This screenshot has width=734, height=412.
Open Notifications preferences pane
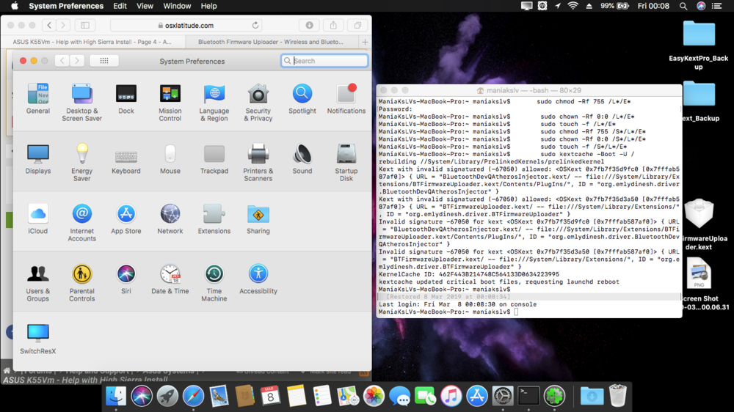click(x=346, y=99)
